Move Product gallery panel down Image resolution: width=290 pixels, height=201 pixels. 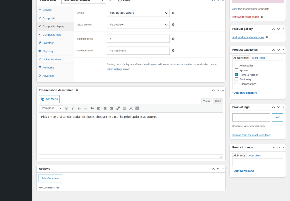pos(279,29)
